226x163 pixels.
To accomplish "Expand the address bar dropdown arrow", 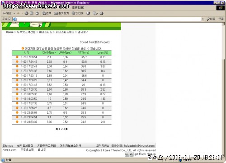I will point(202,19).
